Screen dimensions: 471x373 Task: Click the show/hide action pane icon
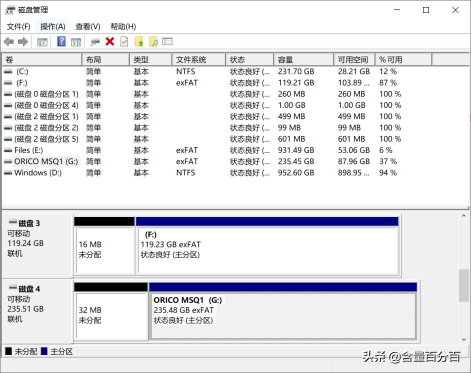coord(76,41)
